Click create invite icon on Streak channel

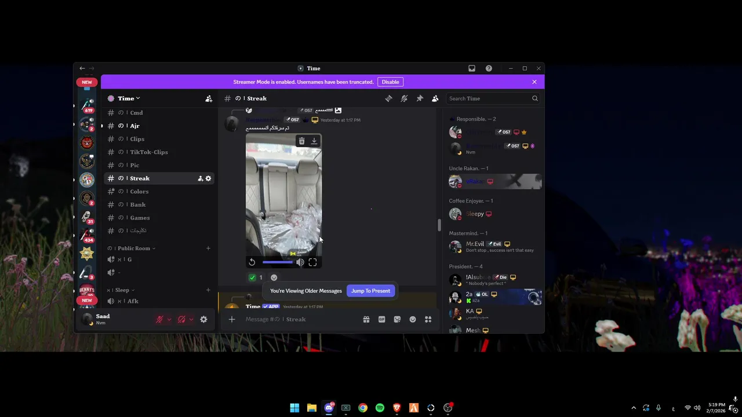[200, 178]
